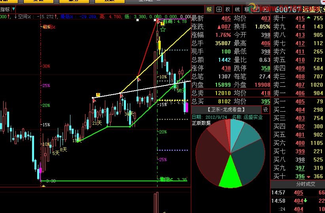325x213 pixels.
Task: Click the 换手 turnover value 1.05%
Action: pos(262,27)
